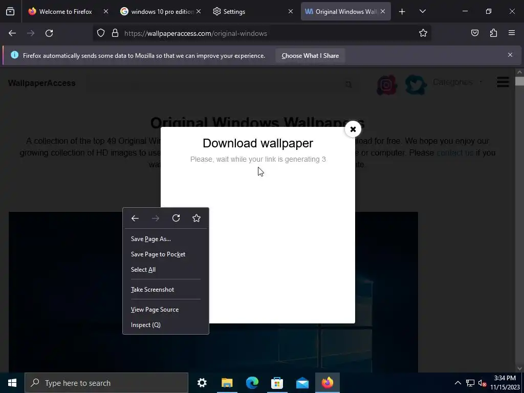
Task: Click Reload icon in context menu
Action: (x=176, y=218)
